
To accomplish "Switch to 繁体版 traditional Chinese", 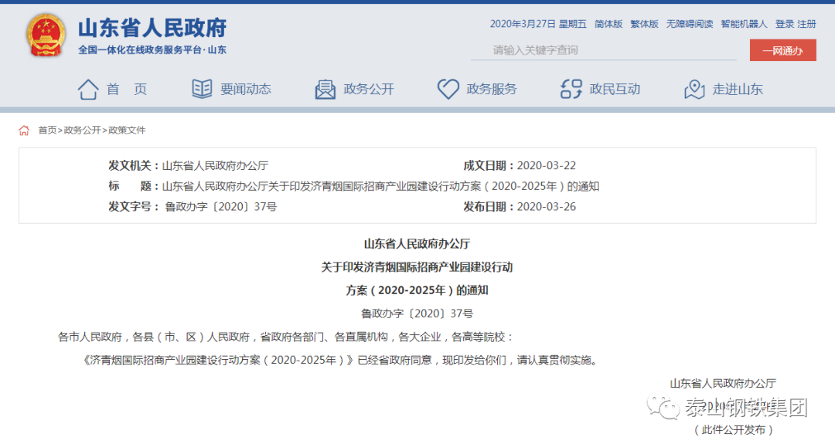I will (x=645, y=24).
